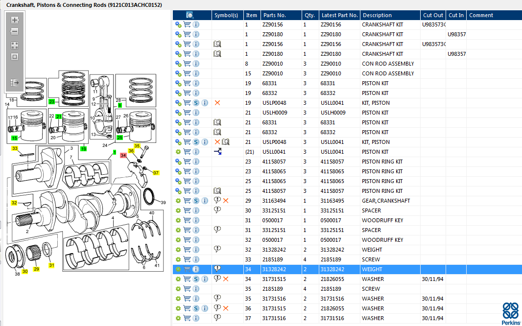The height and width of the screenshot is (326, 522).
Task: Click the S supersession icon for part U5LP0048 item 19
Action: point(196,103)
